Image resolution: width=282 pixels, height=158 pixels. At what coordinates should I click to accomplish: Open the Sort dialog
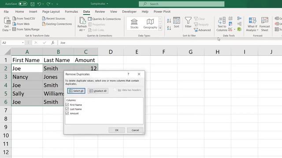176,22
